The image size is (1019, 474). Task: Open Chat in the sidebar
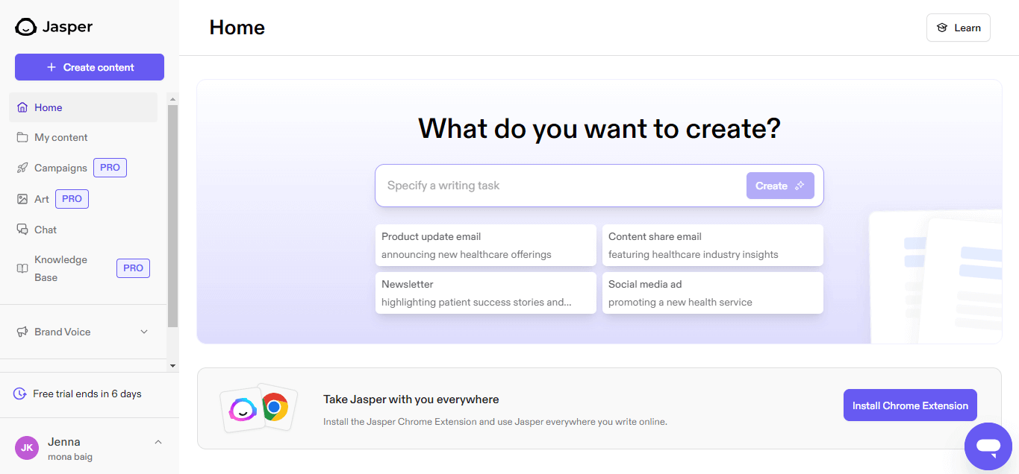[x=83, y=230]
